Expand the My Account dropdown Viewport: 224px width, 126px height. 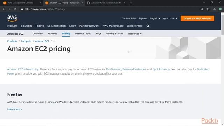point(170,19)
